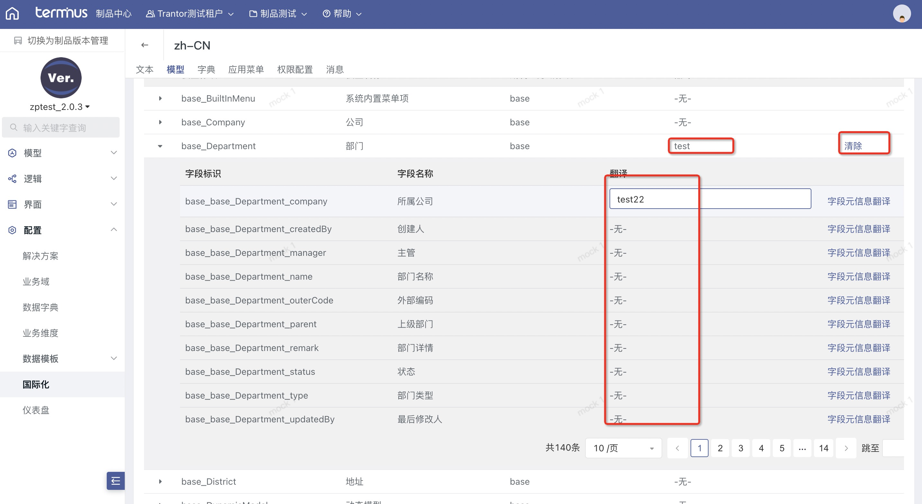Expand the base_Company row
The height and width of the screenshot is (504, 922).
(160, 122)
